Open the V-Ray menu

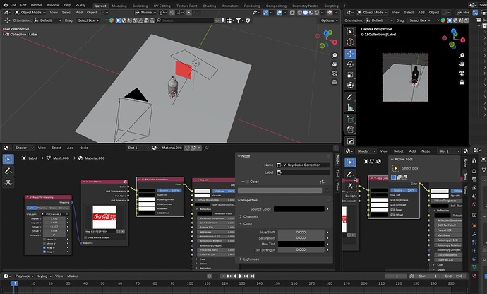point(80,5)
